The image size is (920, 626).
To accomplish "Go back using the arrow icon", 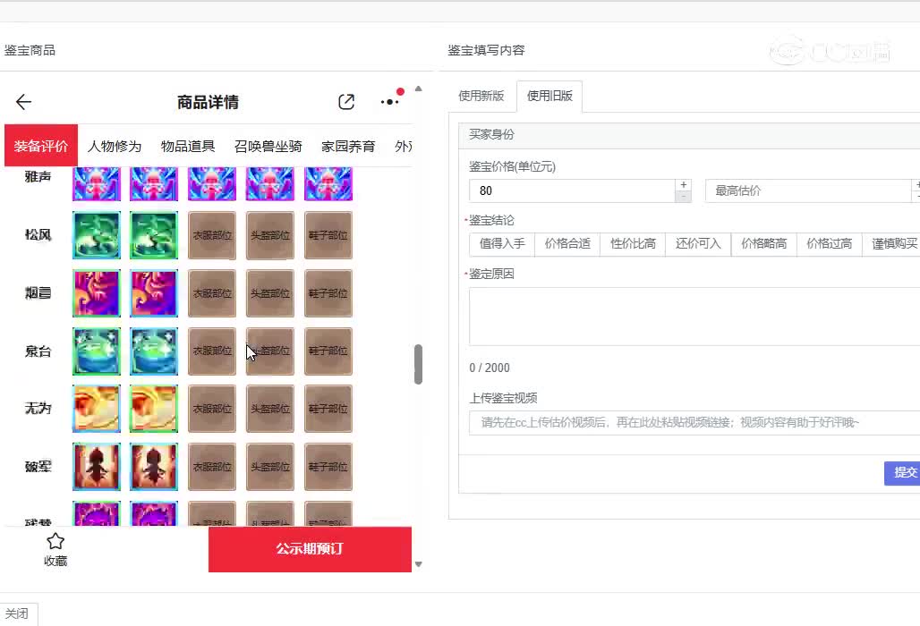I will [23, 102].
